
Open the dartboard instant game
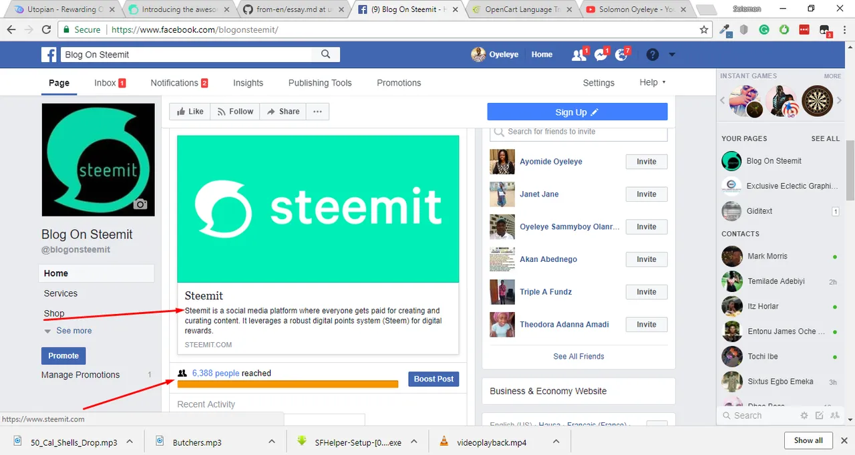[817, 101]
